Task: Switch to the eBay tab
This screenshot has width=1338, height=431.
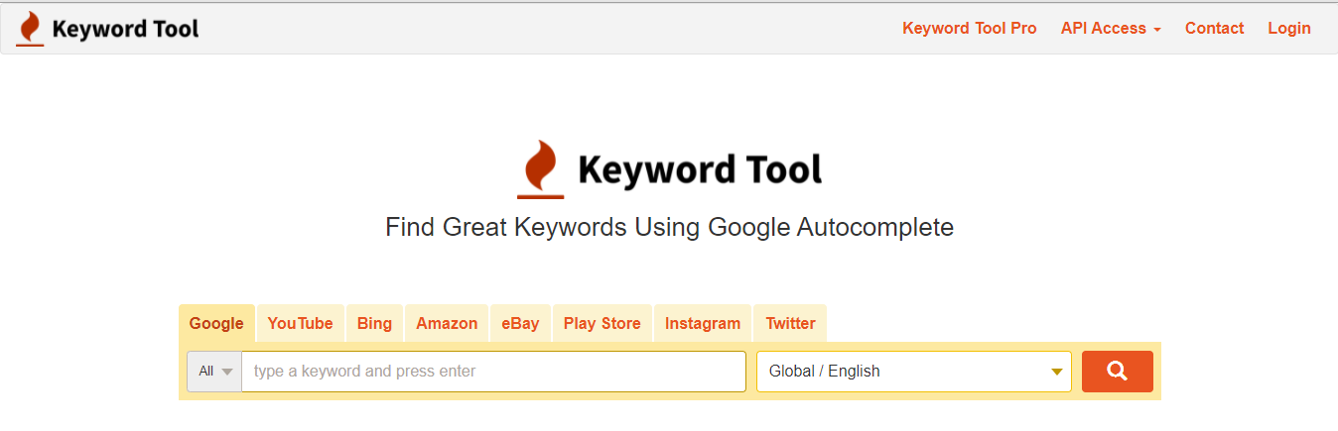Action: point(520,323)
